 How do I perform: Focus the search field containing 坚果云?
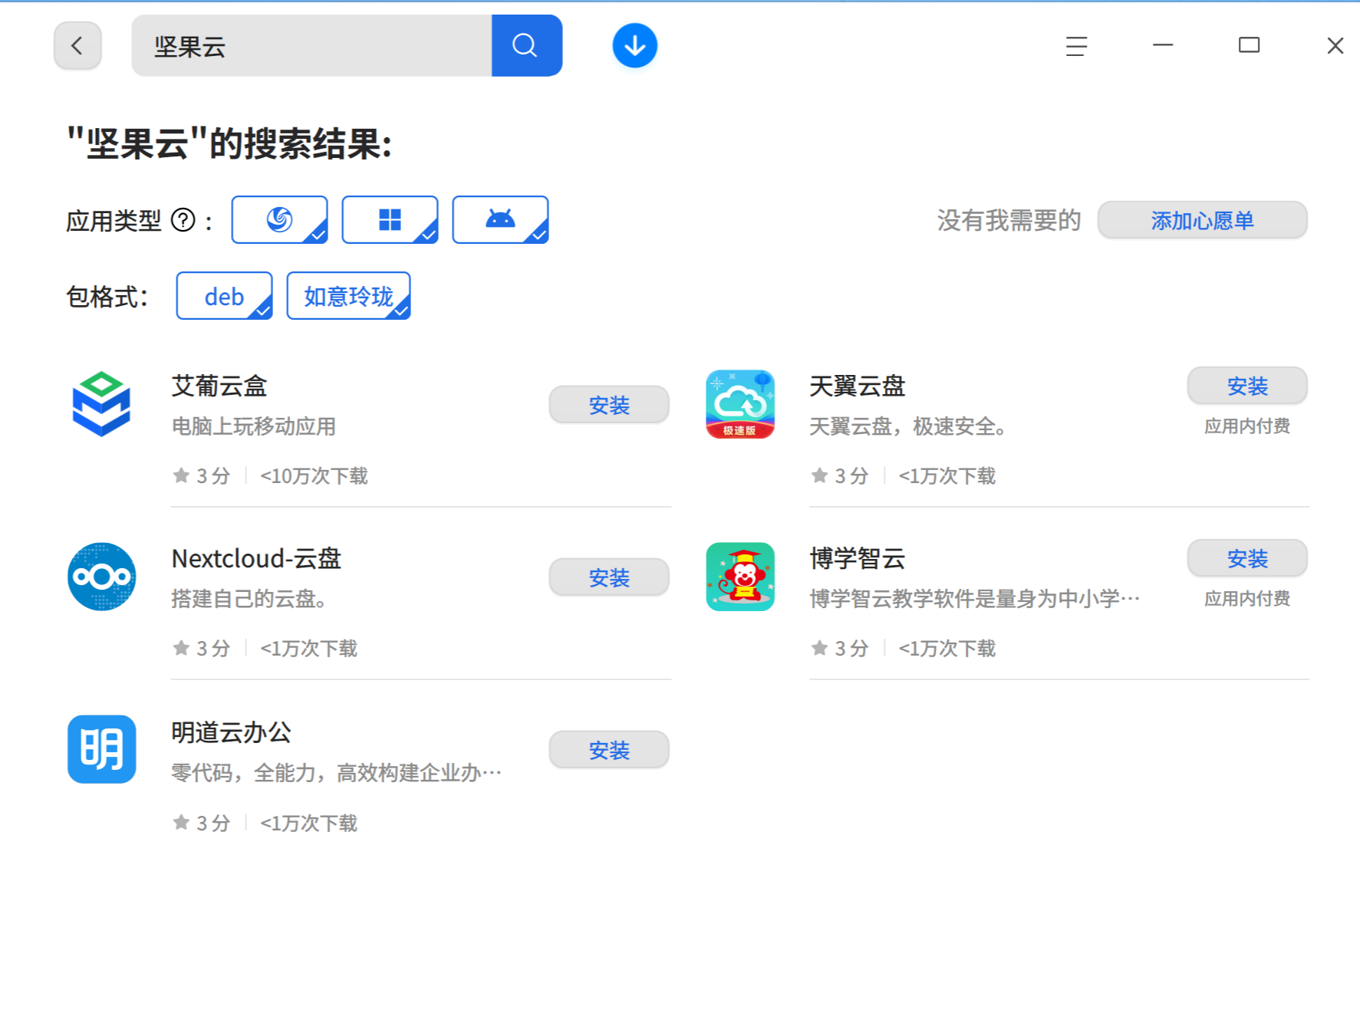pos(312,46)
